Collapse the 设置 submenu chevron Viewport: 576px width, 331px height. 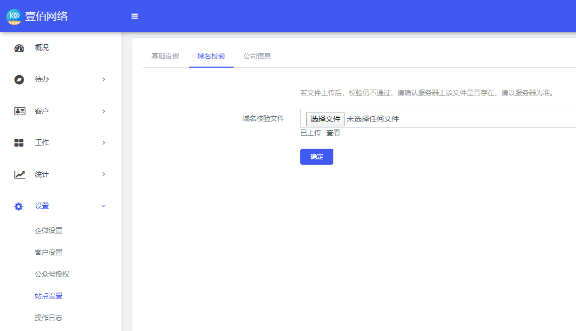pyautogui.click(x=103, y=206)
